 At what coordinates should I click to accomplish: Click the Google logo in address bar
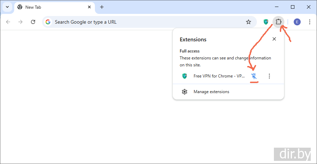coord(48,22)
